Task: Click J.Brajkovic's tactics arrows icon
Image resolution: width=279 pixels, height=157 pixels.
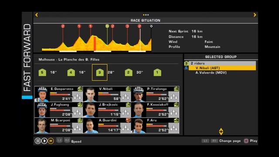Action: (x=126, y=113)
